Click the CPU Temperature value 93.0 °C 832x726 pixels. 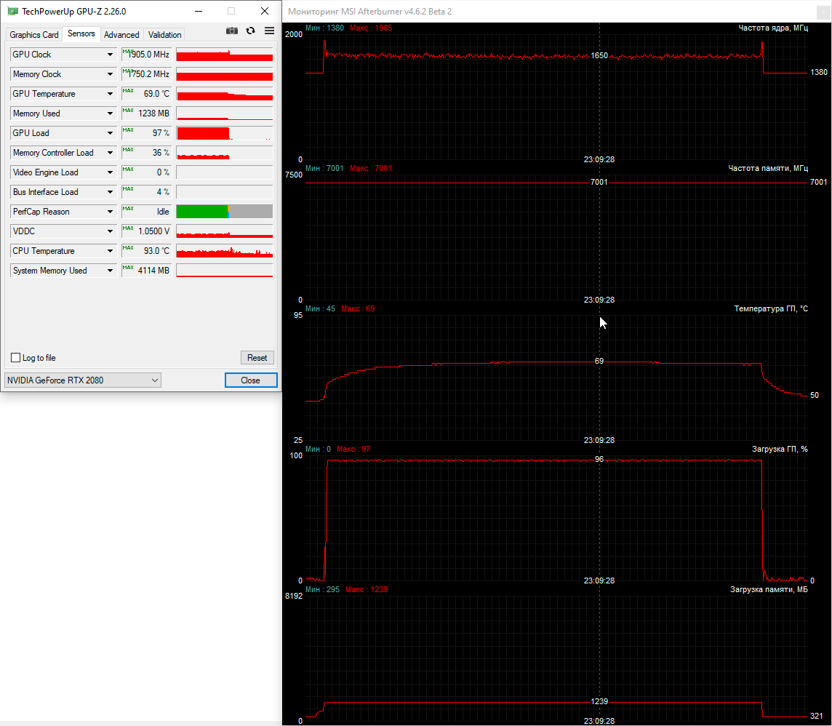click(x=146, y=251)
